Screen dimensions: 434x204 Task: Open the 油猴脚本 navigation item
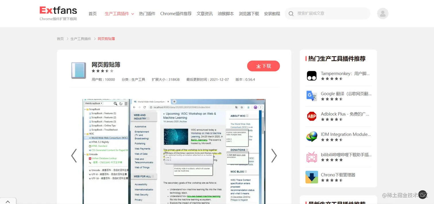226,14
